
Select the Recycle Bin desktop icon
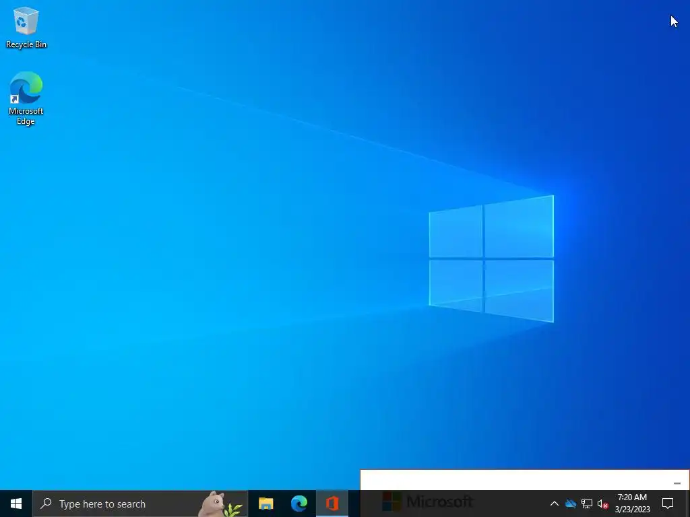coord(26,27)
